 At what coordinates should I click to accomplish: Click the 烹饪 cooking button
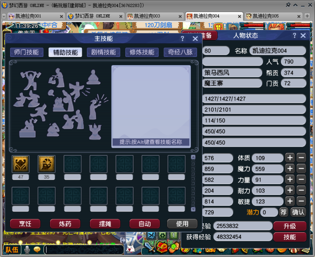pyautogui.click(x=25, y=224)
